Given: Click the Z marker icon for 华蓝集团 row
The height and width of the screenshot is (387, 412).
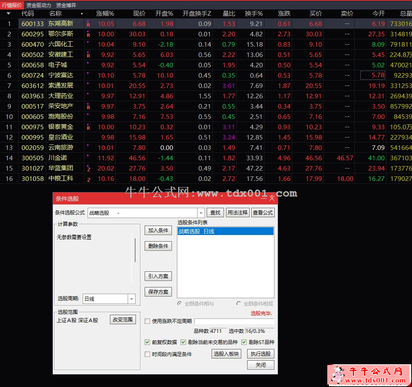Looking at the screenshot, I should pyautogui.click(x=88, y=169).
